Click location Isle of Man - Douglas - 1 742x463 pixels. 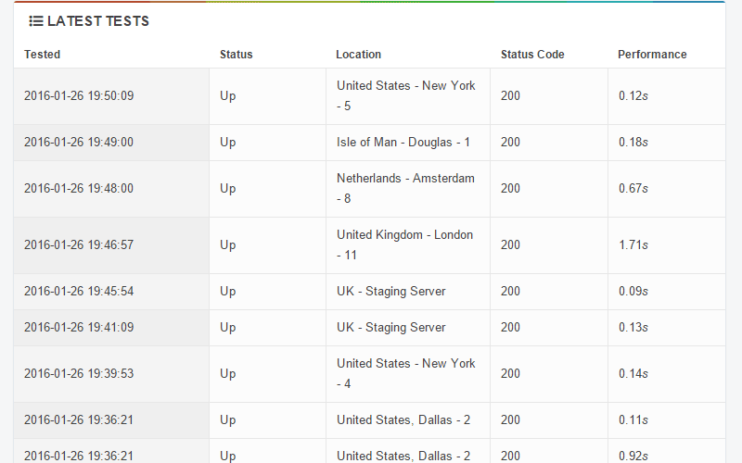coord(403,143)
